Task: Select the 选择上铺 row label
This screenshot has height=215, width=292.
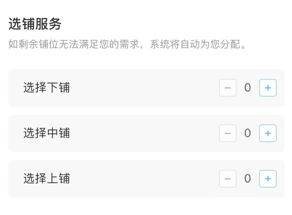Action: tap(47, 178)
